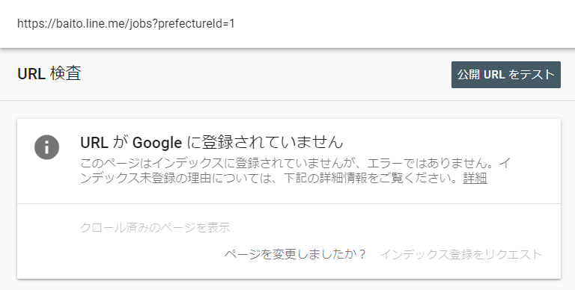
Task: Click the /jobs path segment in the URL
Action: [x=137, y=24]
